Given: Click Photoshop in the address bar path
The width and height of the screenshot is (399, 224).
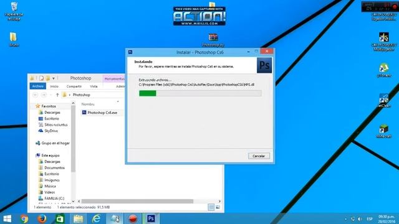Looking at the screenshot, I should (82, 95).
